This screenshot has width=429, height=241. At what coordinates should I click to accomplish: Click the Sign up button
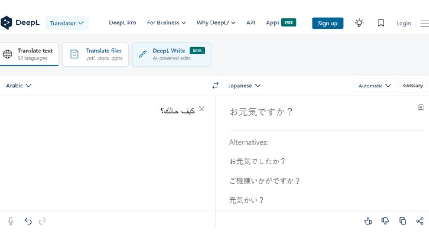(x=327, y=24)
